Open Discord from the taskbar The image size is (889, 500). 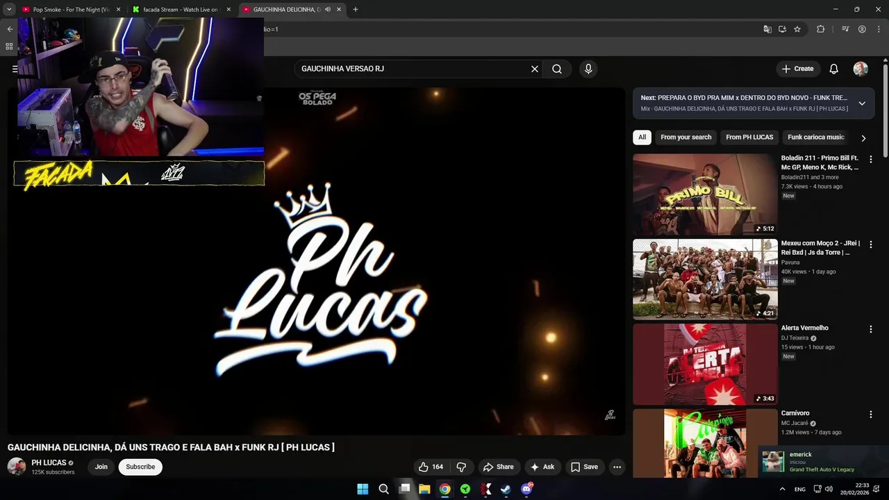[527, 489]
